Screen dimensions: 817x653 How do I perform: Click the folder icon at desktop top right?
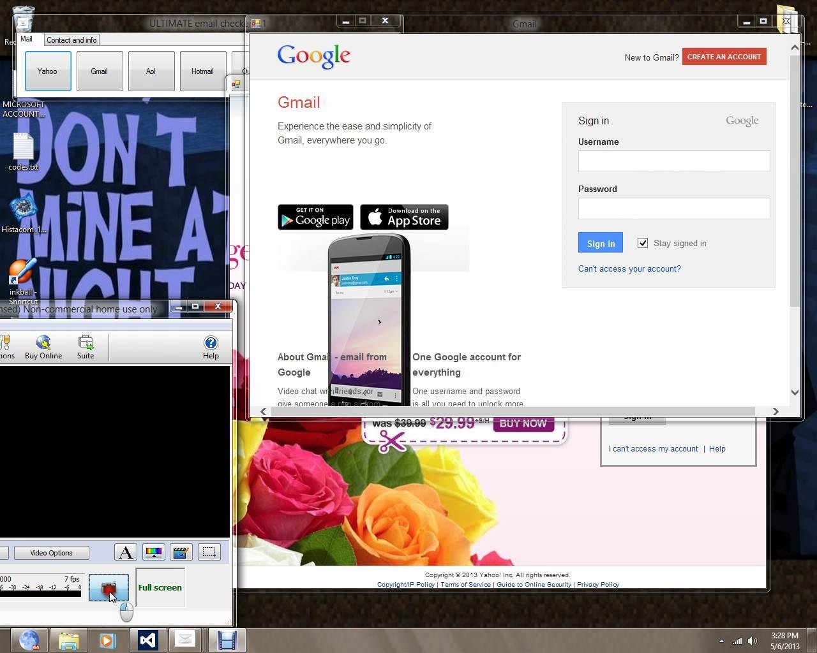pyautogui.click(x=786, y=19)
